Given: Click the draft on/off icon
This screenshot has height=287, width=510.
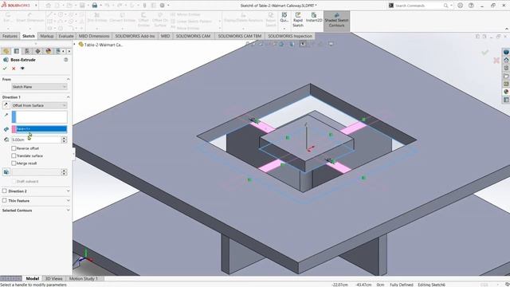Looking at the screenshot, I should point(6,172).
